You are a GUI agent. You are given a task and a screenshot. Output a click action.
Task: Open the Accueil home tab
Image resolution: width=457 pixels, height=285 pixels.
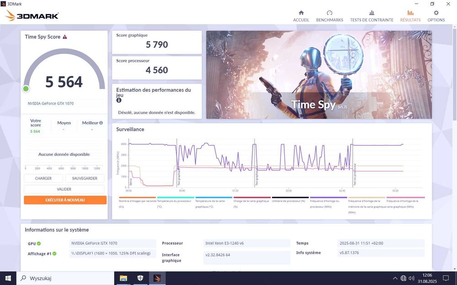301,16
